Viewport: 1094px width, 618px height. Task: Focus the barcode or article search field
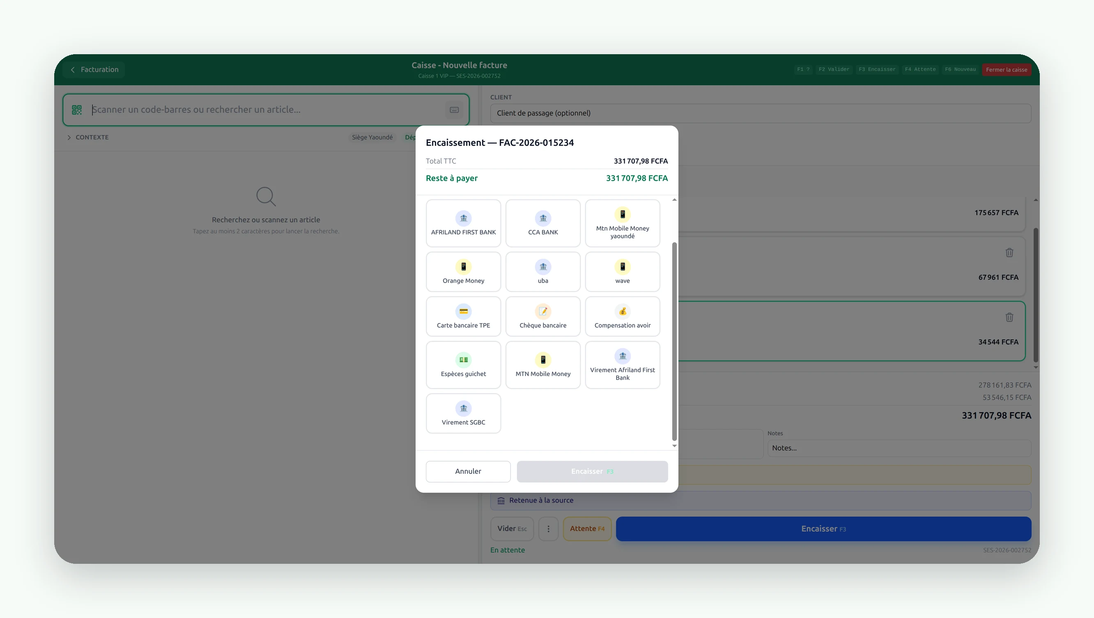click(265, 110)
